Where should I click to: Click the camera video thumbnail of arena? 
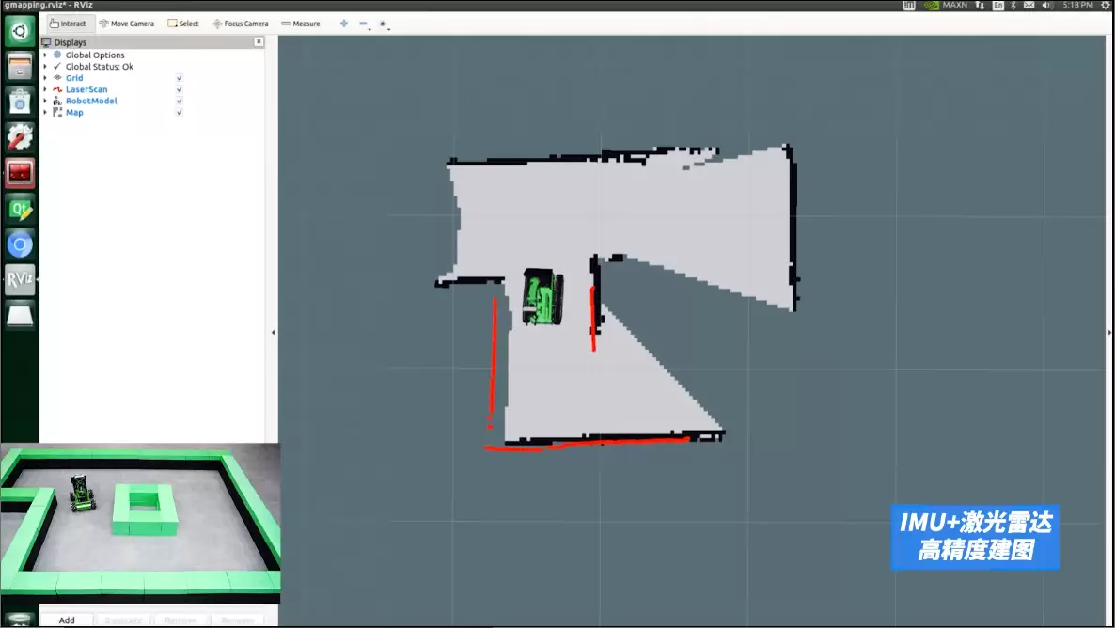point(140,523)
